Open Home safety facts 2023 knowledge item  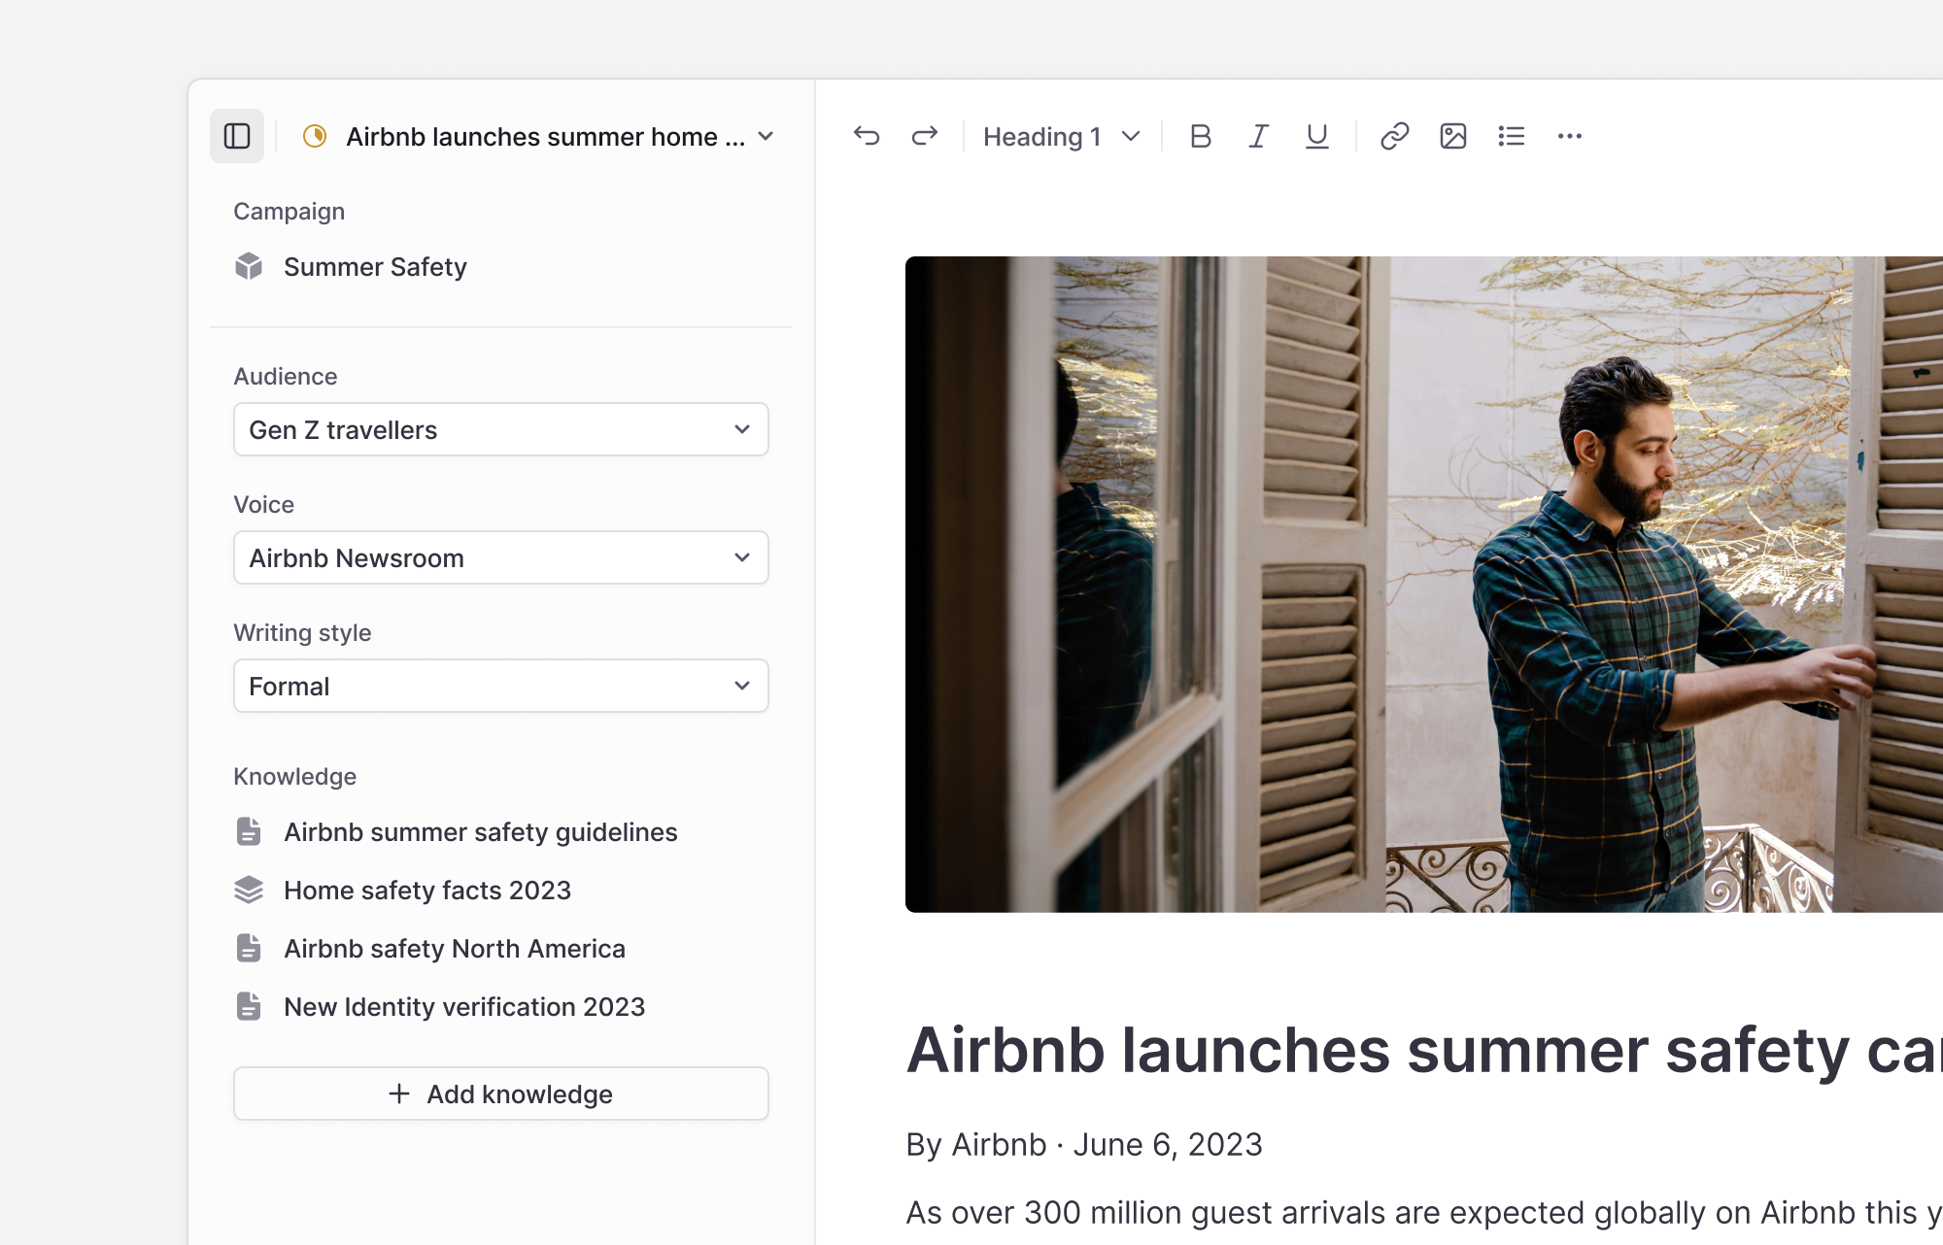[427, 890]
